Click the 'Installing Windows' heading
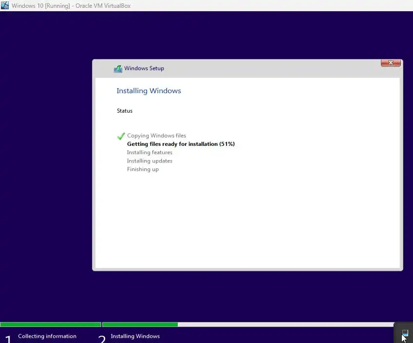Image resolution: width=413 pixels, height=343 pixels. (x=149, y=91)
